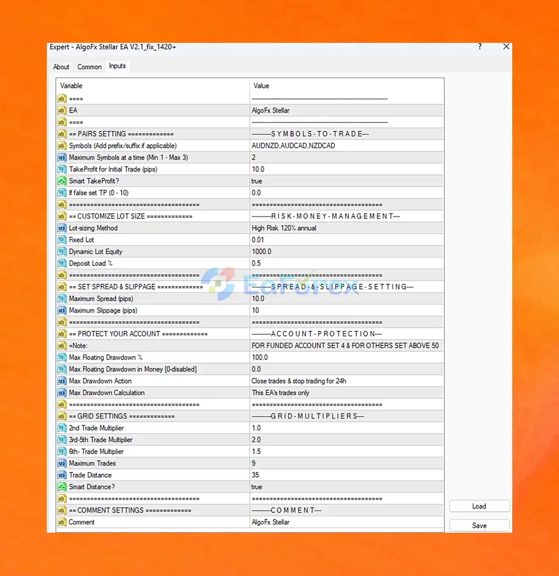Viewport: 559px width, 576px height.
Task: Open the help question mark button
Action: click(x=480, y=47)
